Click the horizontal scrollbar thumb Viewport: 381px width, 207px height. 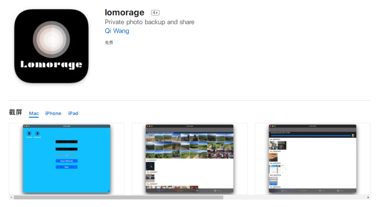[x=119, y=197]
